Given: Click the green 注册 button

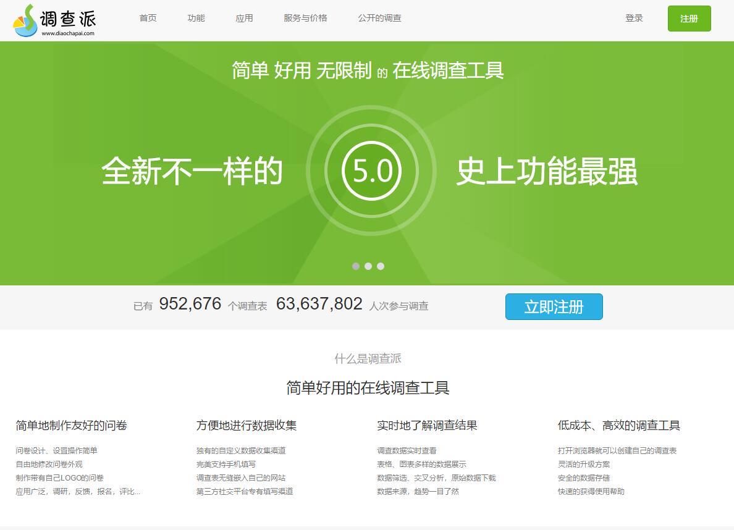Looking at the screenshot, I should [x=689, y=19].
